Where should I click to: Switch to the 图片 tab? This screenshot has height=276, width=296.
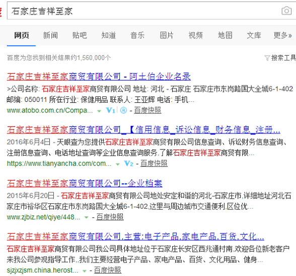(x=166, y=35)
